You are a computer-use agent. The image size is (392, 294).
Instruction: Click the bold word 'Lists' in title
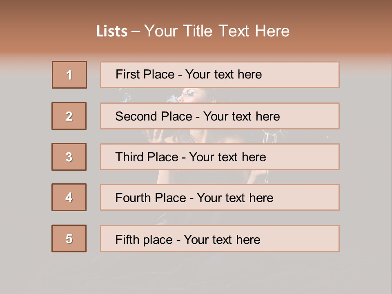pos(112,31)
